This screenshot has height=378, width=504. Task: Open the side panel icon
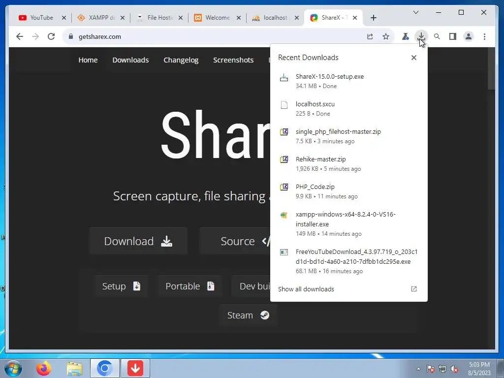[x=453, y=36]
